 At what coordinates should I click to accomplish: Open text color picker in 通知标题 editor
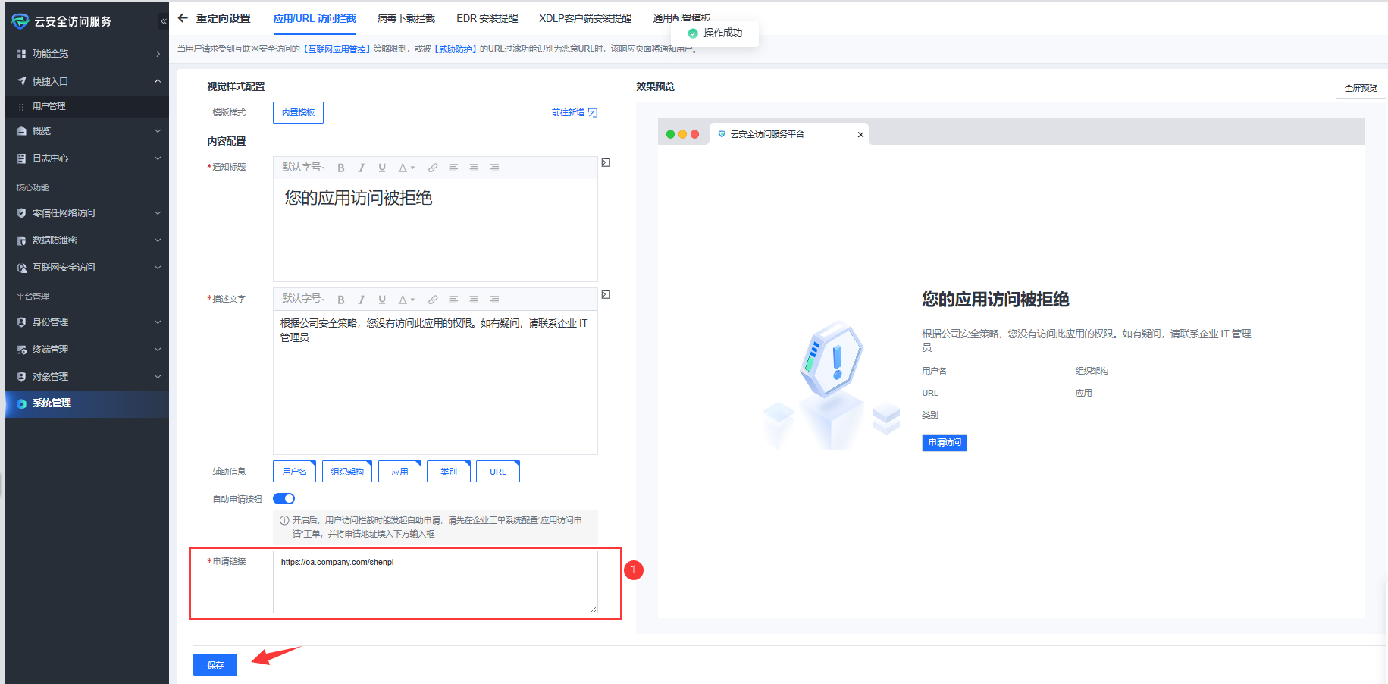(x=407, y=168)
